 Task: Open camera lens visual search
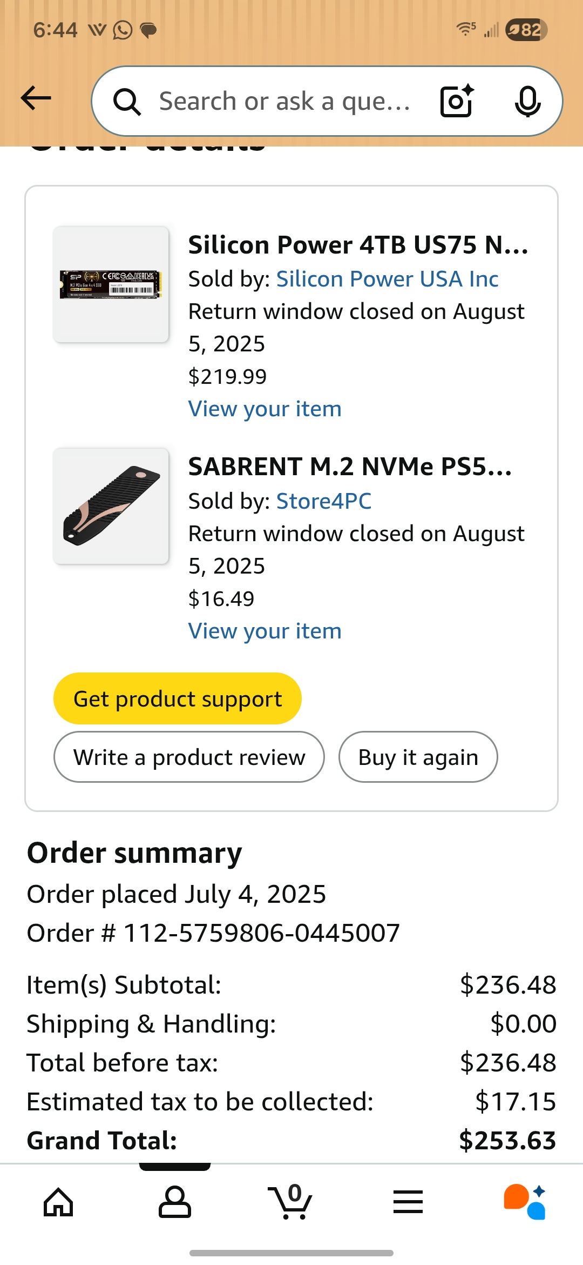coord(457,101)
